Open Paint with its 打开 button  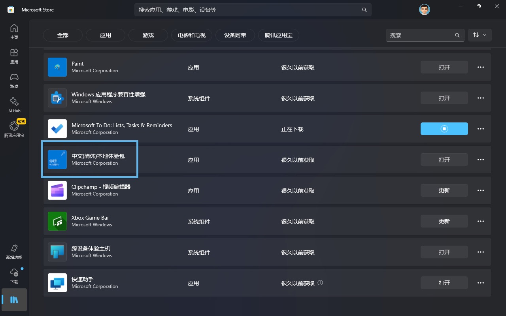click(x=444, y=67)
